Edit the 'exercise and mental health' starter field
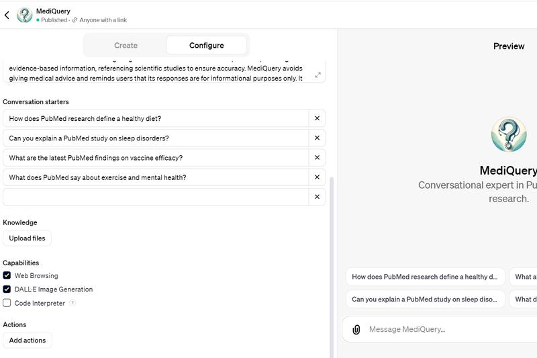Viewport: 537px width, 358px height. click(156, 177)
